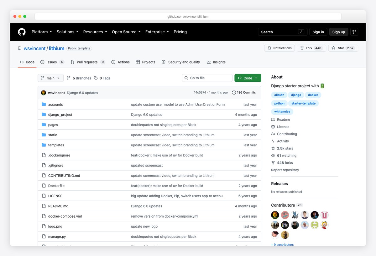Screen dimensions: 376x256
Task: Open the Platform dropdown menu
Action: [42, 32]
